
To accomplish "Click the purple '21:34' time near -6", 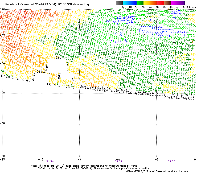I will (x=119, y=162).
